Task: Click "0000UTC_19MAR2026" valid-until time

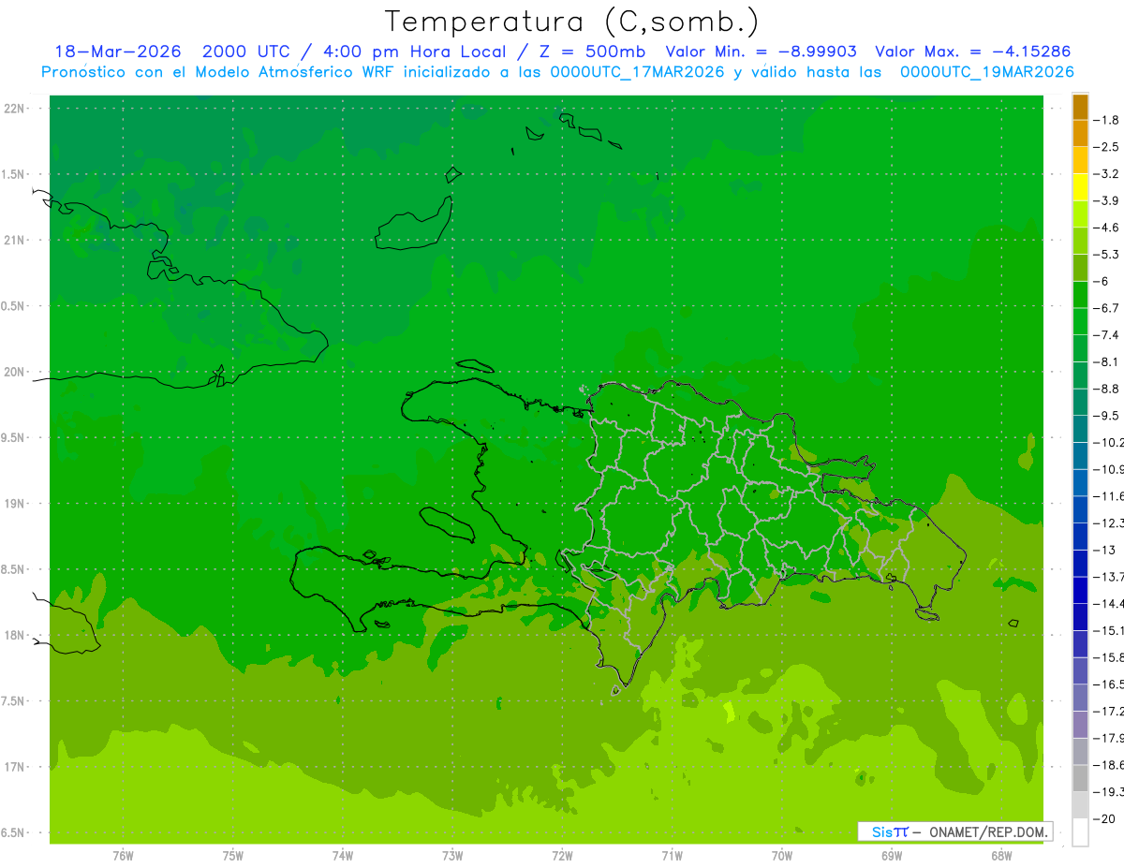Action: (986, 72)
